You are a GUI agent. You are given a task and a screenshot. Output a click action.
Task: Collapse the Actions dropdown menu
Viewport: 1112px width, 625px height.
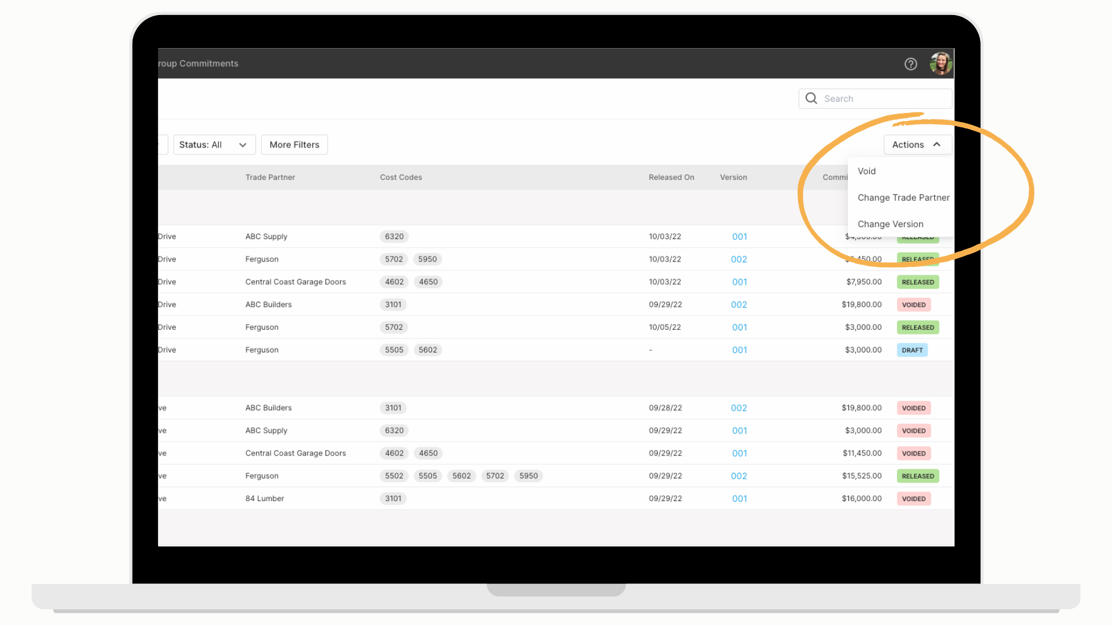pos(917,145)
